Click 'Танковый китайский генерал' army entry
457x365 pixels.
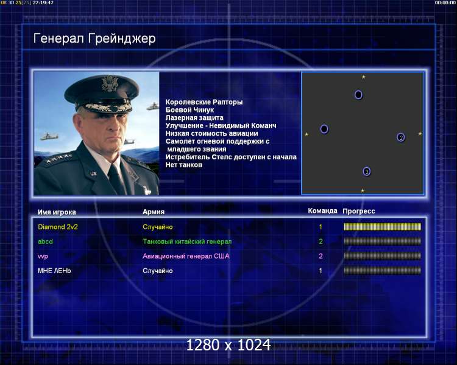[x=187, y=242]
